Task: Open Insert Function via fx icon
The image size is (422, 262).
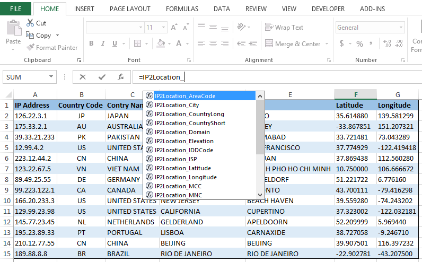Action: coord(121,77)
